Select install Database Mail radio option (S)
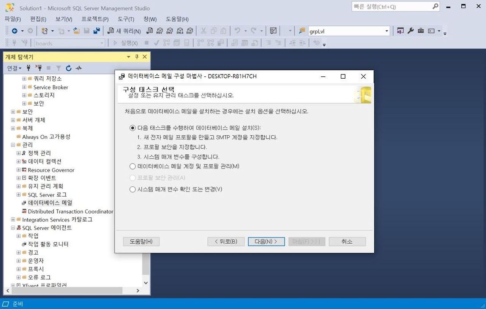The height and width of the screenshot is (309, 486). point(133,128)
